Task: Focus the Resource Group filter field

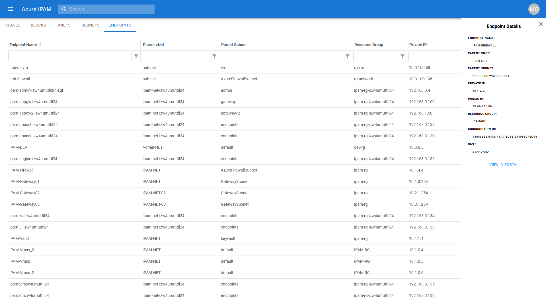Action: (x=376, y=56)
